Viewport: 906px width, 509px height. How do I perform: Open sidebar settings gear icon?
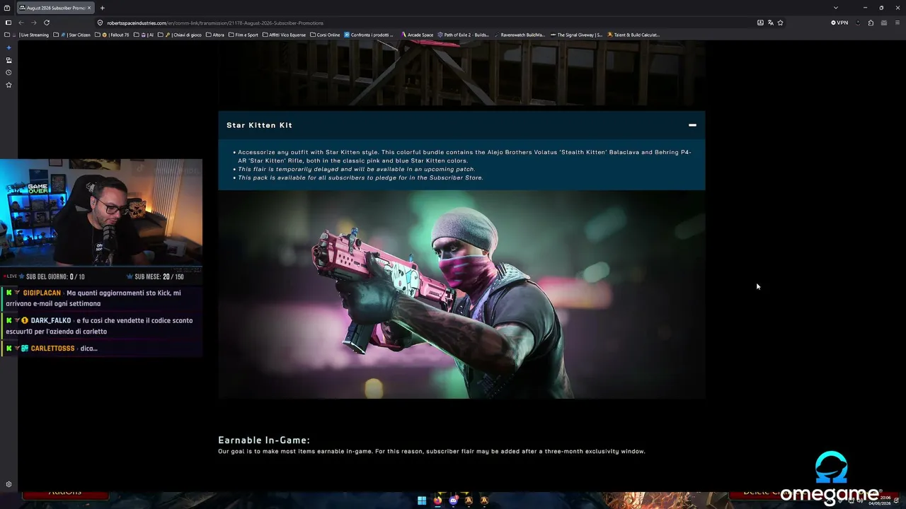[x=8, y=484]
